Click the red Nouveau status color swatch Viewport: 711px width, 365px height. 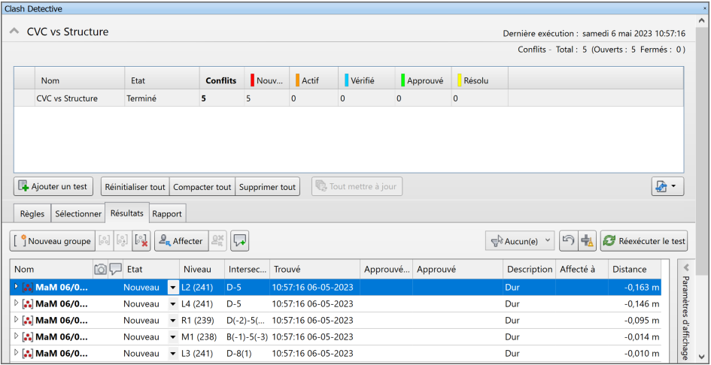(252, 80)
